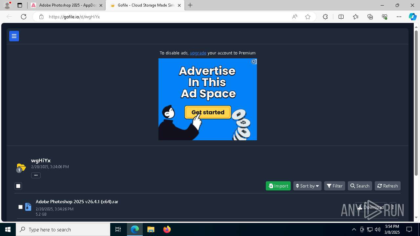Open the taskbar clock showing 5:54 PM

(392, 229)
